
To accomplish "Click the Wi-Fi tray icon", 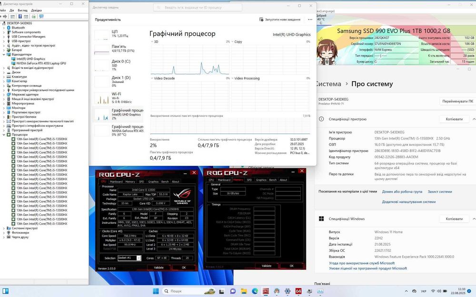I will point(433,291).
